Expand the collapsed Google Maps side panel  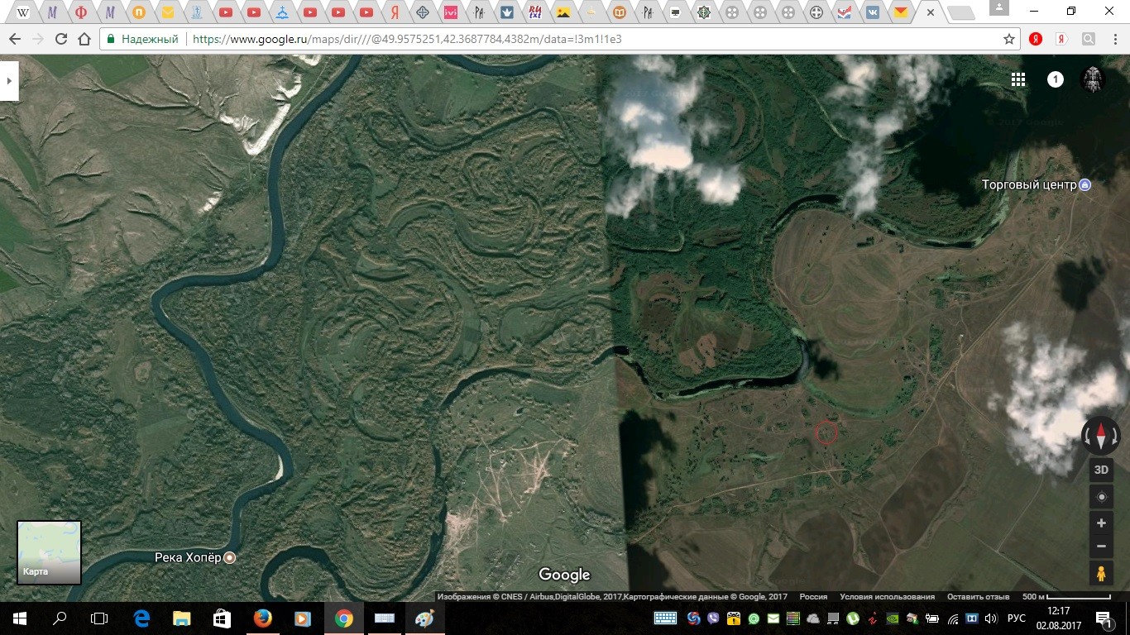[9, 80]
